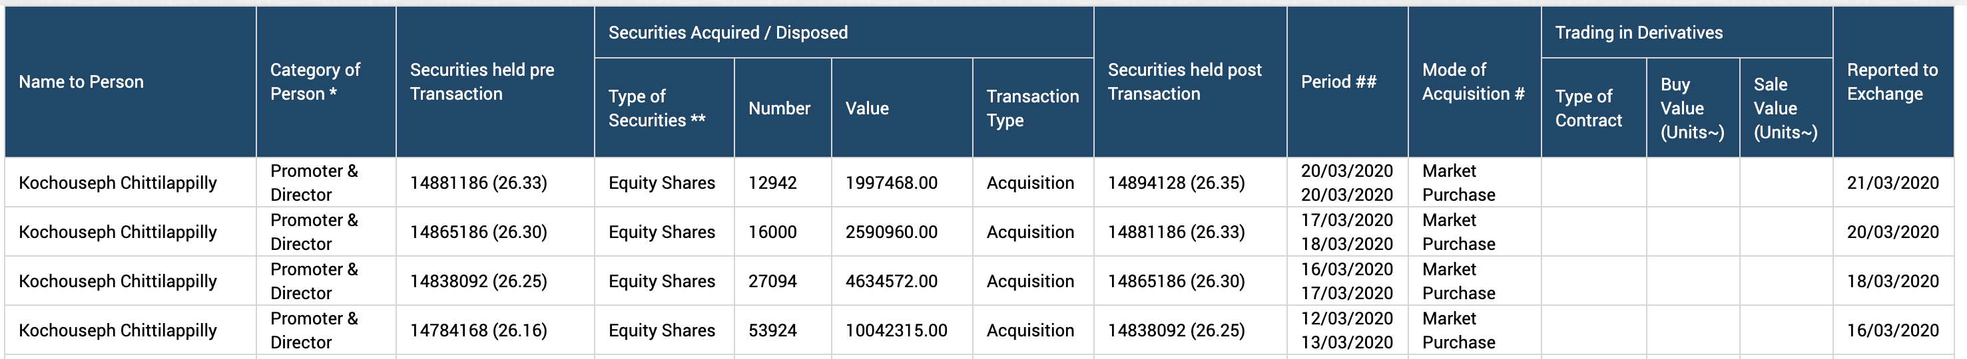Image resolution: width=1967 pixels, height=359 pixels.
Task: Select the 14838092 (26.16→26.25) post-transaction cell in last row
Action: [1176, 330]
